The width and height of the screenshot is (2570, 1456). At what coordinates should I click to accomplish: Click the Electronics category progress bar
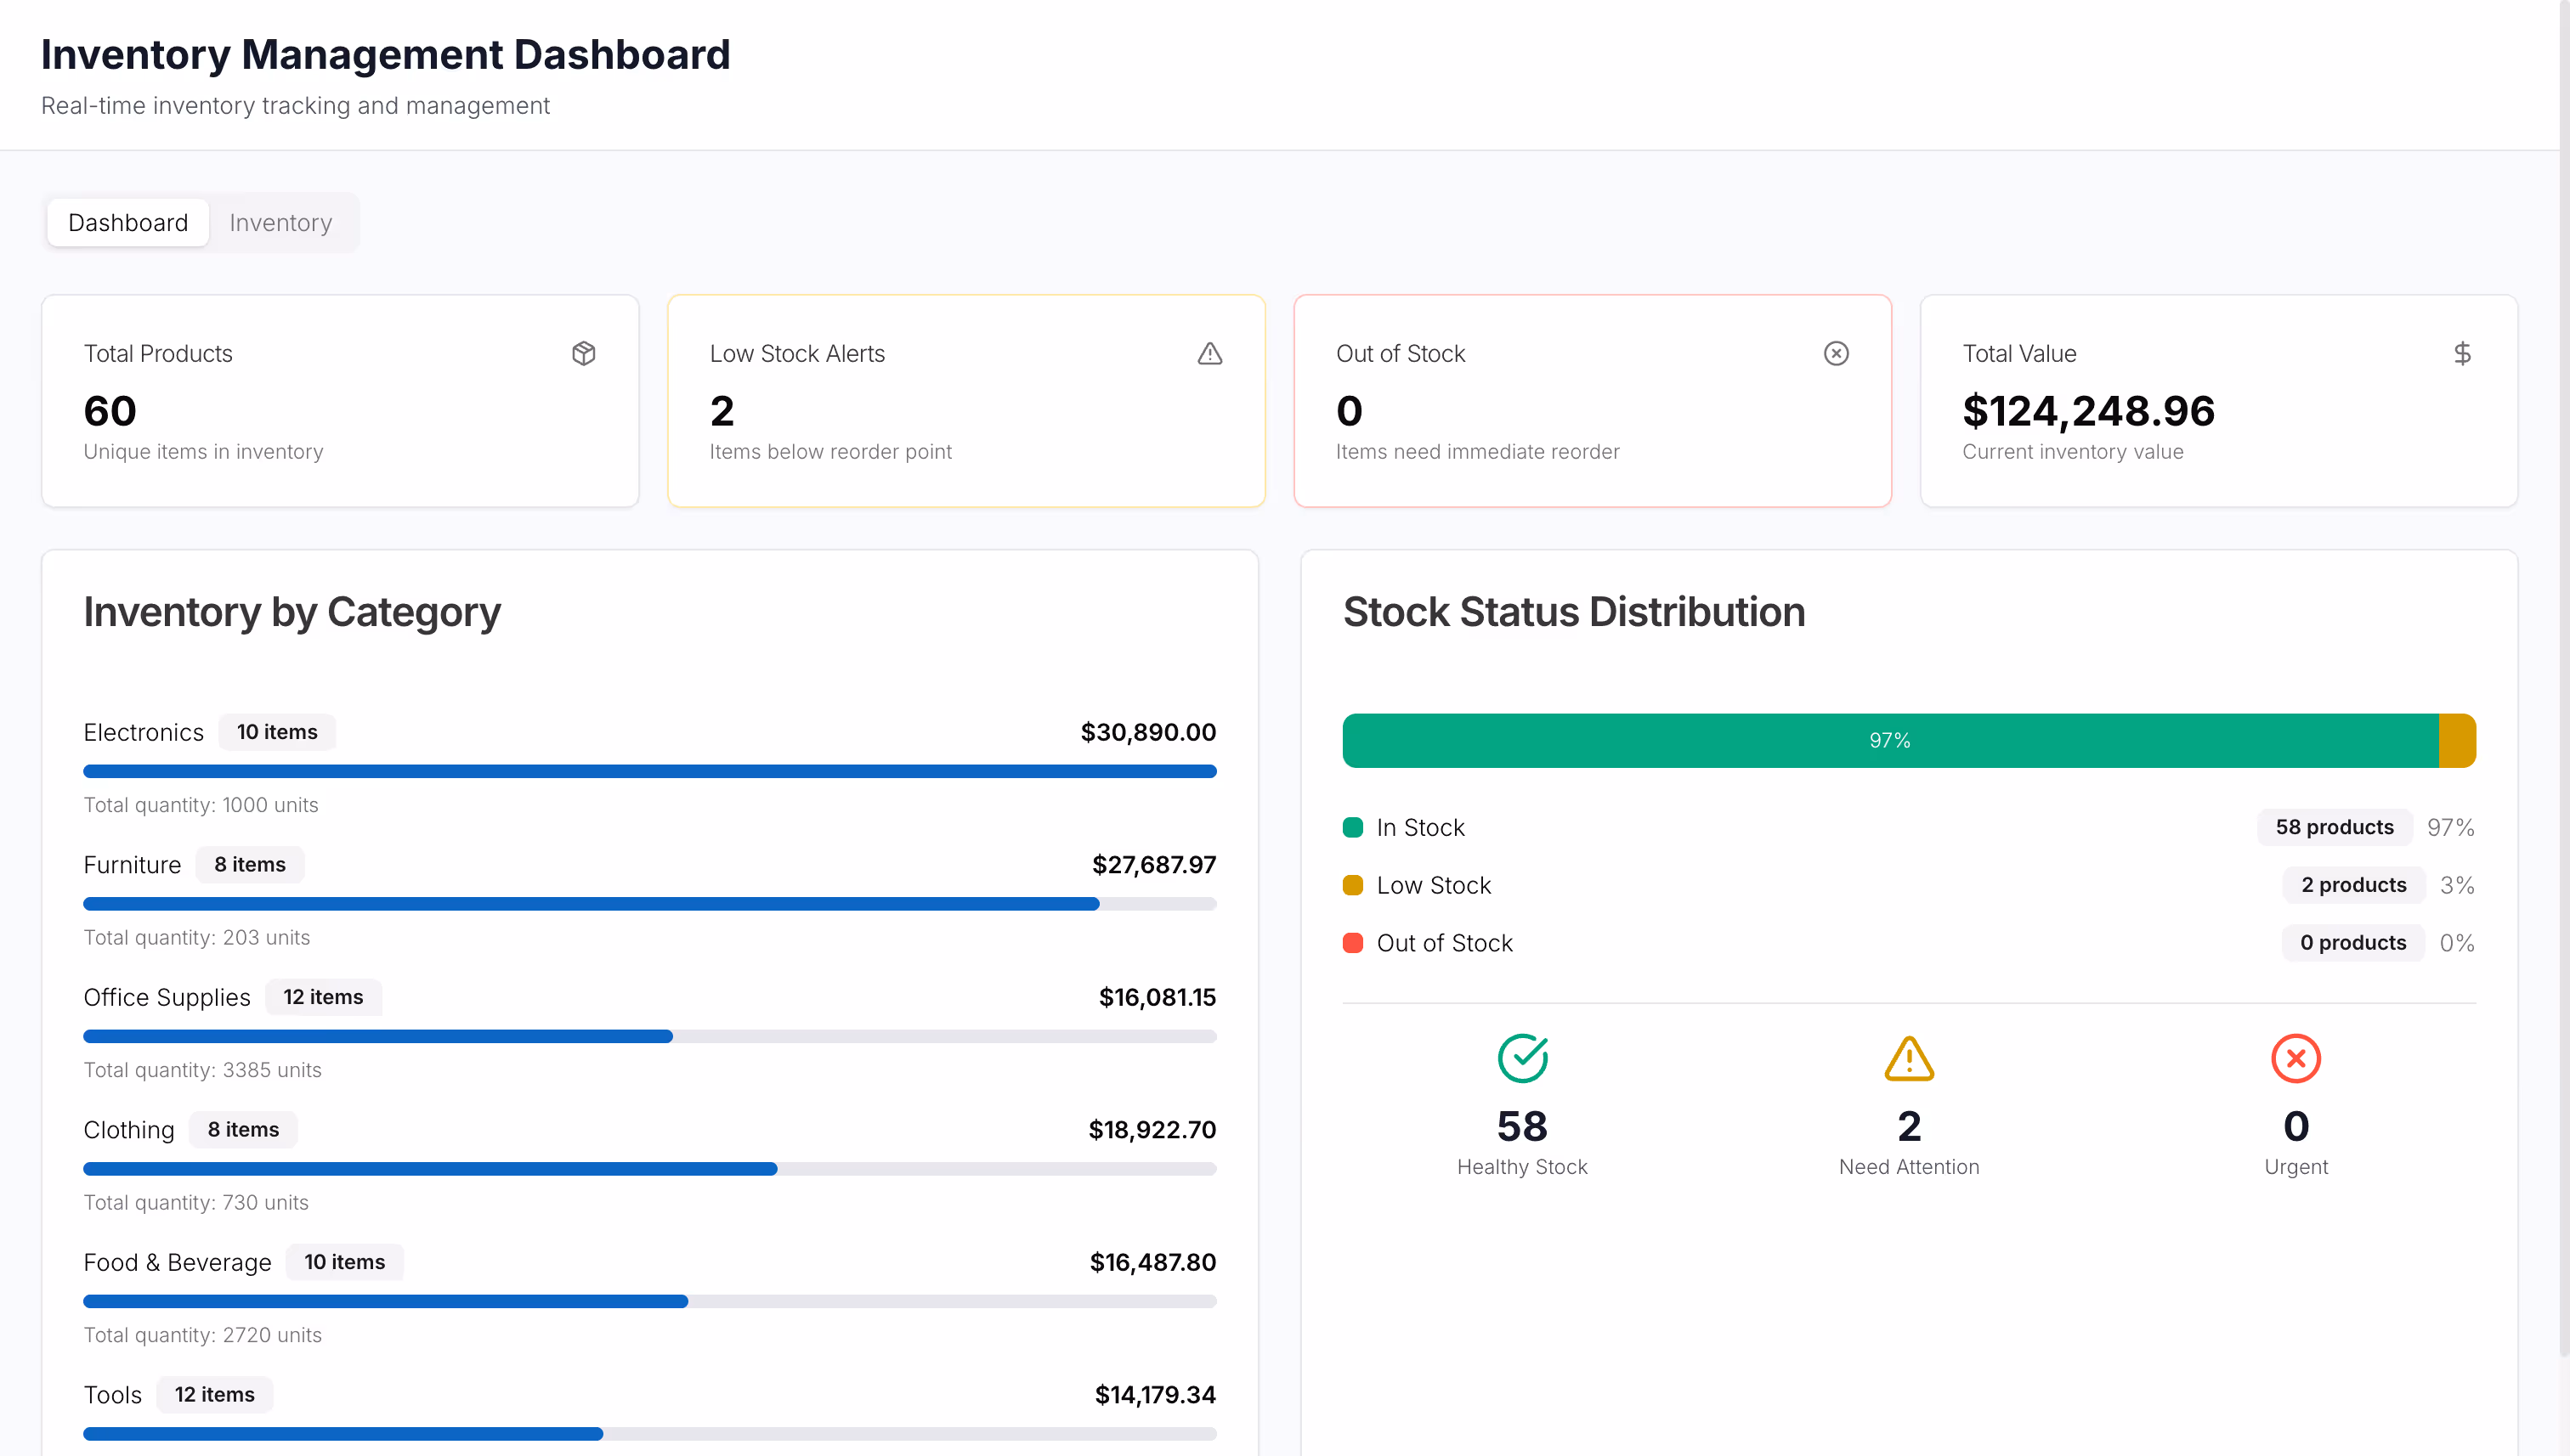649,771
